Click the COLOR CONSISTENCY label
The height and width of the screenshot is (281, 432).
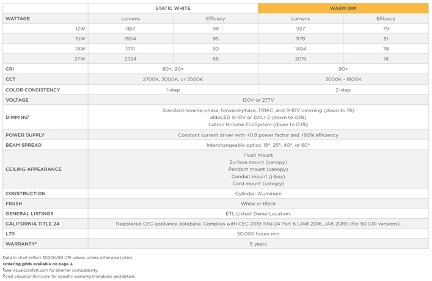point(33,90)
